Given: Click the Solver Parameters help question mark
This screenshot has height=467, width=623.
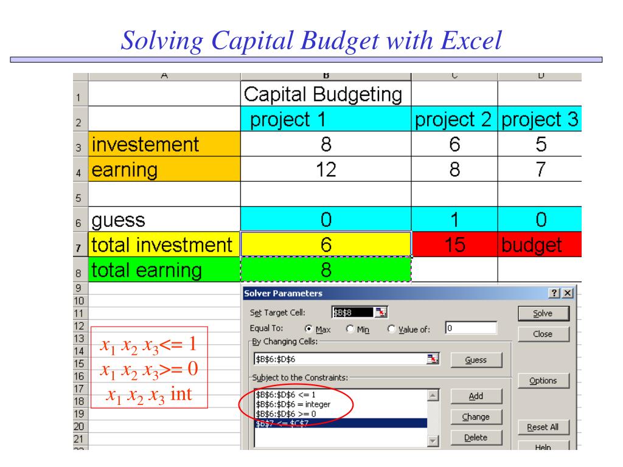Looking at the screenshot, I should 554,293.
